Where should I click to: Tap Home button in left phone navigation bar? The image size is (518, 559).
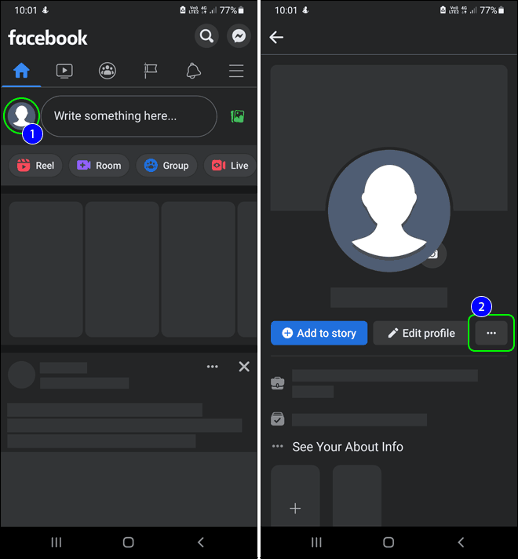(129, 543)
